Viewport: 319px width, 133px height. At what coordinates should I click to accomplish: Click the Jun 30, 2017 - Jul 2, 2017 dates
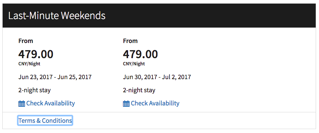point(157,77)
